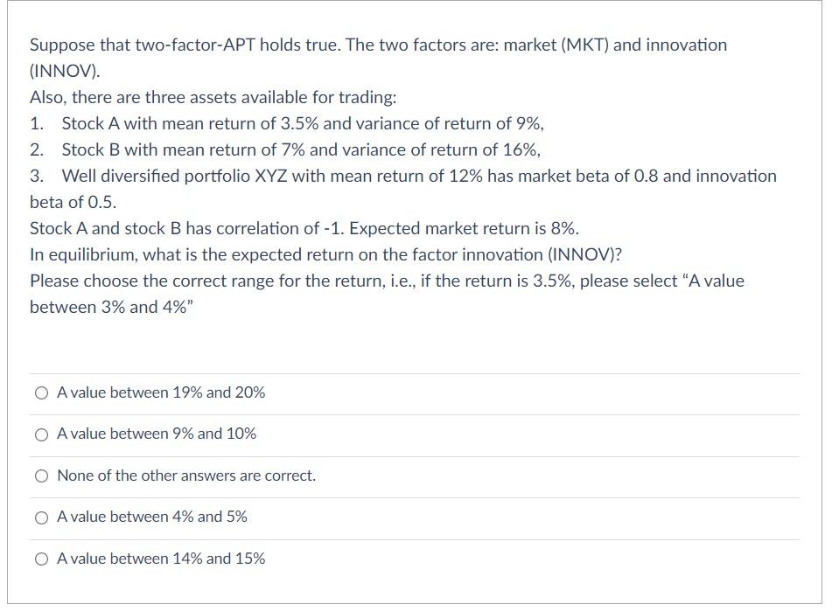Image resolution: width=832 pixels, height=611 pixels.
Task: Choose the radio button for 9% and 10%
Action: pyautogui.click(x=41, y=434)
